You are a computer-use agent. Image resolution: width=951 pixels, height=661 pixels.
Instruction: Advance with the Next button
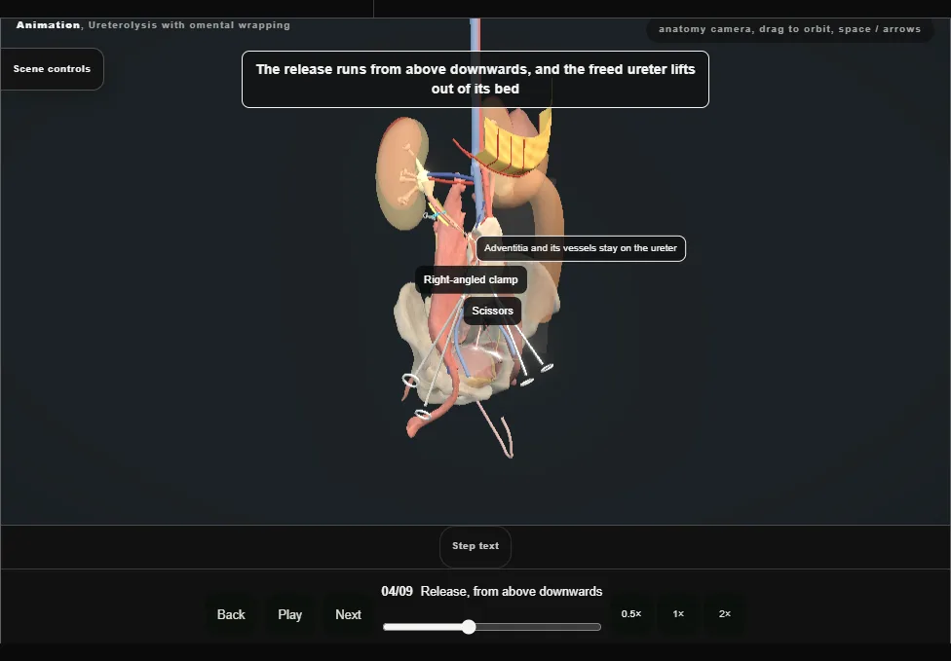point(348,615)
